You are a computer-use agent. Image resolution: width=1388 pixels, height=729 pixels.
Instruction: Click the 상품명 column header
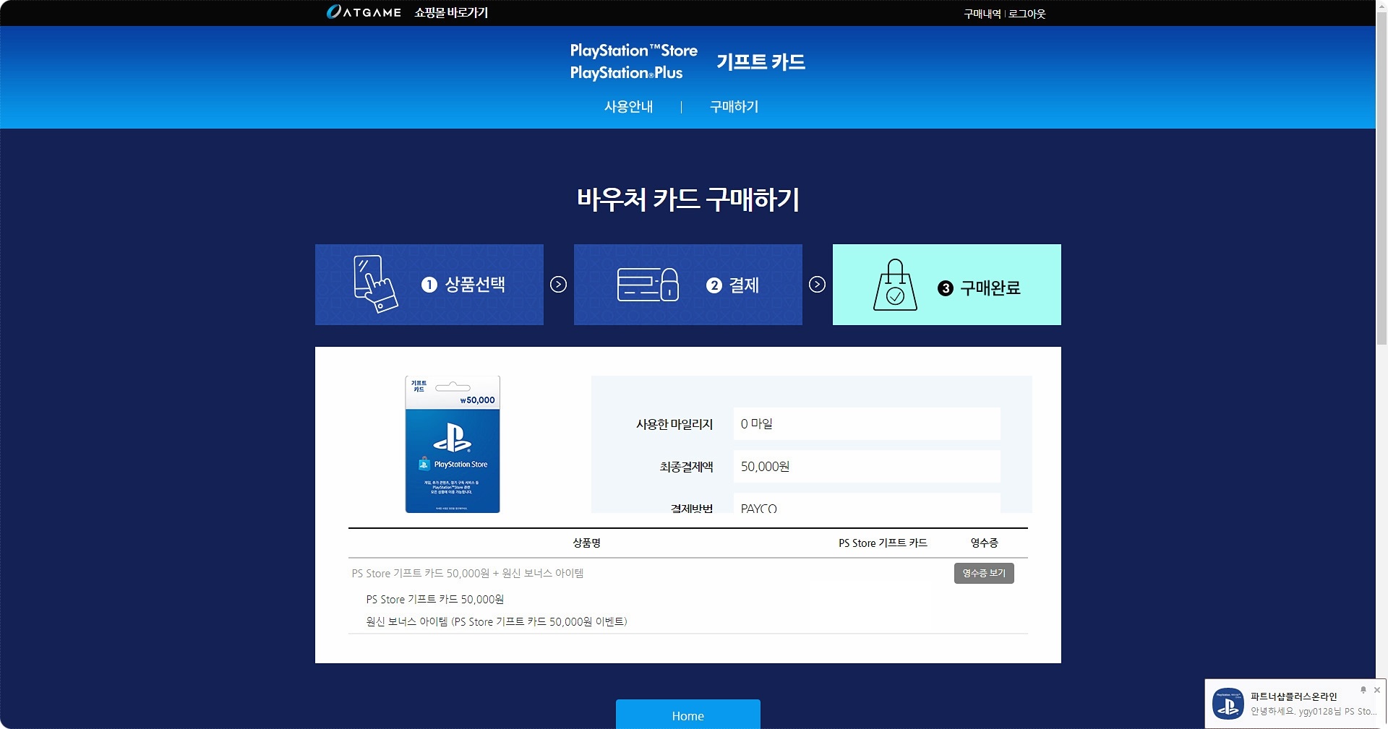point(586,543)
